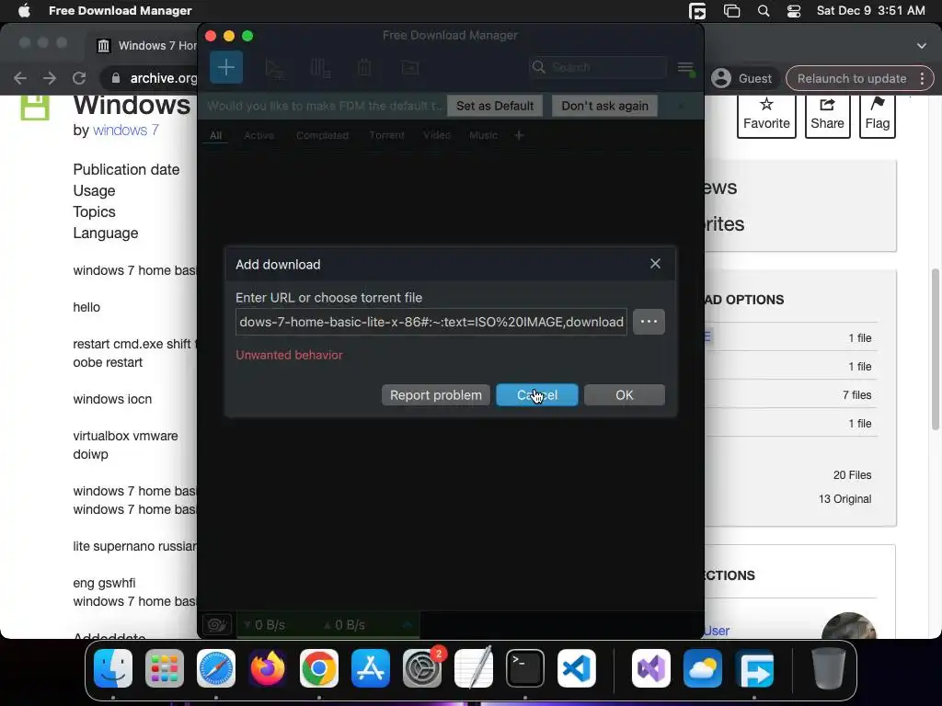Close the Add download dialog

(x=655, y=264)
